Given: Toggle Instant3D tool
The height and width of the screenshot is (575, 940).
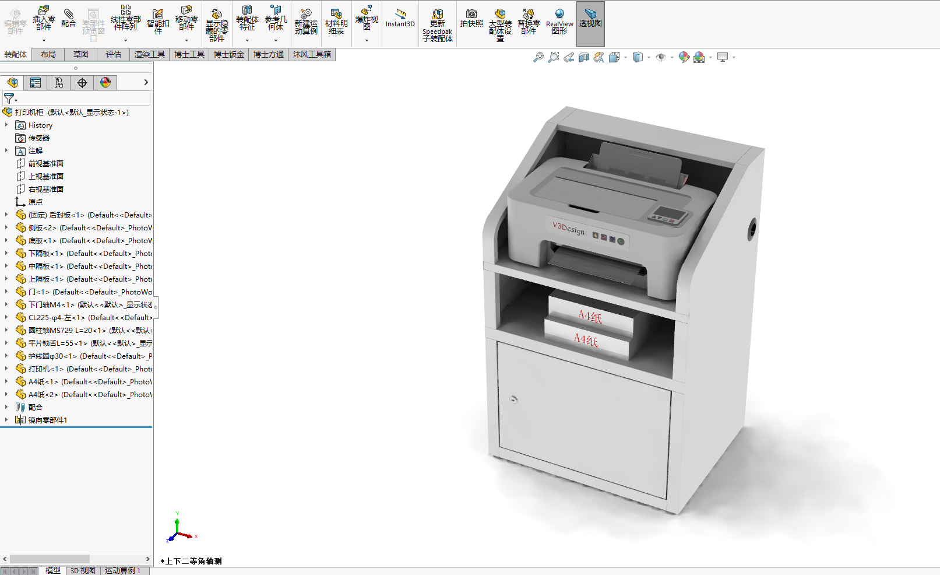Looking at the screenshot, I should pos(400,18).
